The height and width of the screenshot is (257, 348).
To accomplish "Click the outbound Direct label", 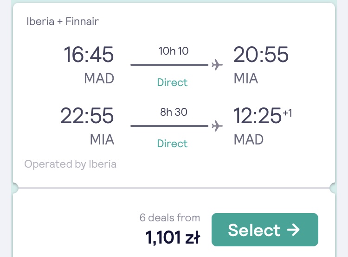I will click(x=172, y=82).
